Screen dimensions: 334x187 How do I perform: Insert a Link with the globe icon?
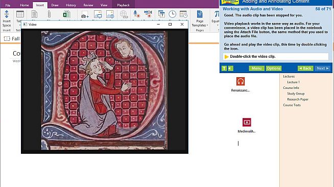124,14
